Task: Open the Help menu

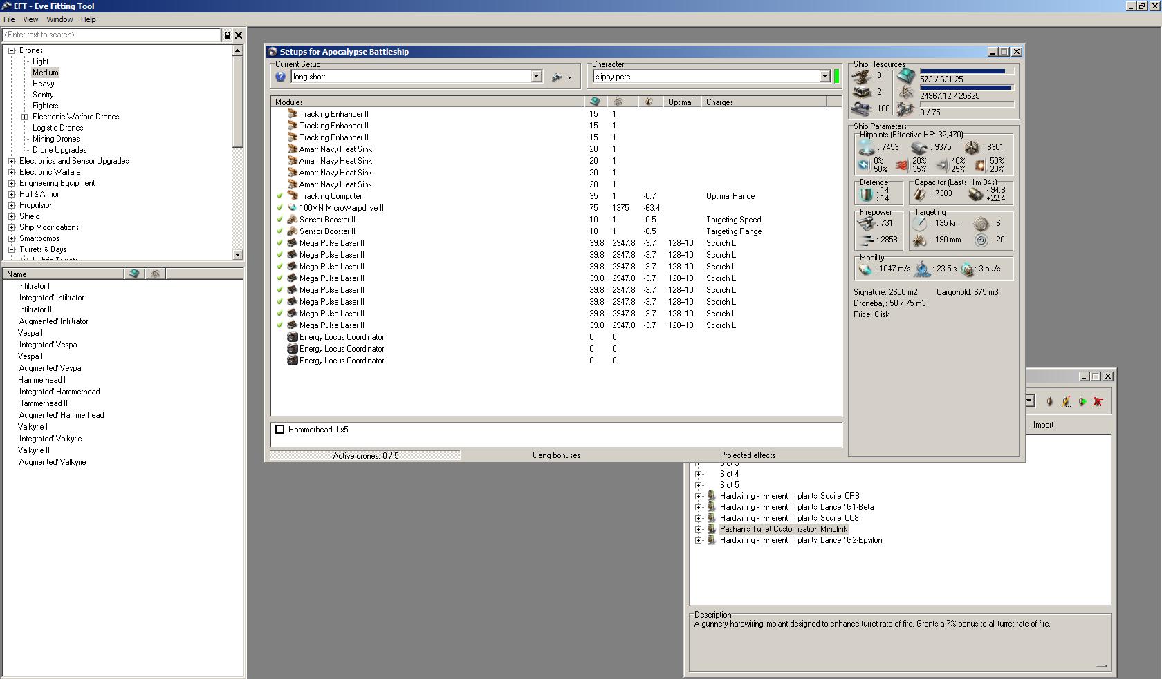Action: click(x=89, y=19)
